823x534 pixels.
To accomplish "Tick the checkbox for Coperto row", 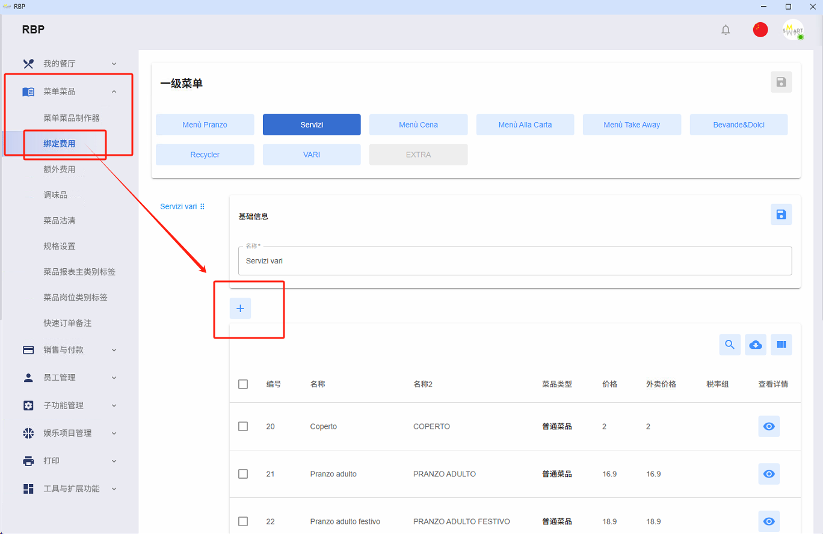I will point(243,426).
